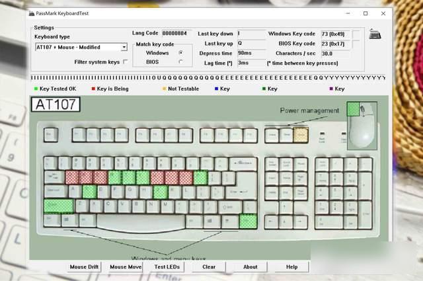This screenshot has height=281, width=423.
Task: Click the Last key up value Q
Action: tap(251, 43)
